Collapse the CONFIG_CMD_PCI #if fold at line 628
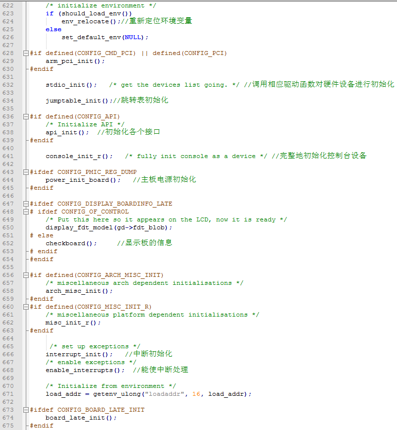Screen dimensions: 397x430 tap(26, 53)
